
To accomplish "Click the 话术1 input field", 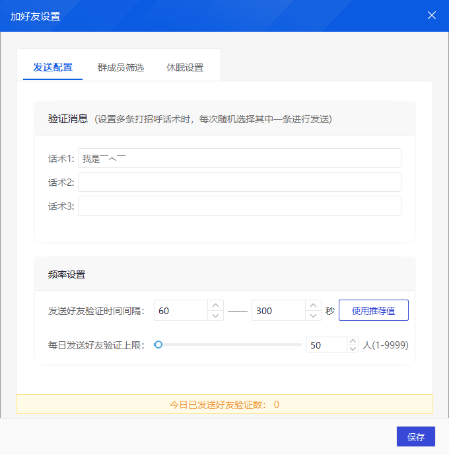I will 239,158.
